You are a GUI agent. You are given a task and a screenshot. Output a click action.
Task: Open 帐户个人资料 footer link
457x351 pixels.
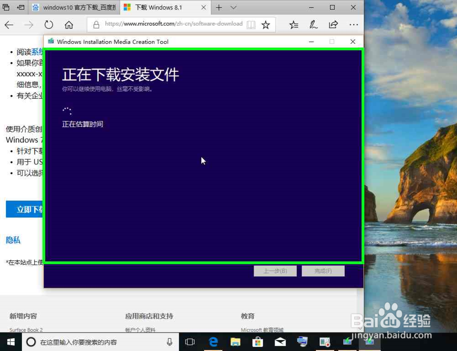(x=140, y=330)
